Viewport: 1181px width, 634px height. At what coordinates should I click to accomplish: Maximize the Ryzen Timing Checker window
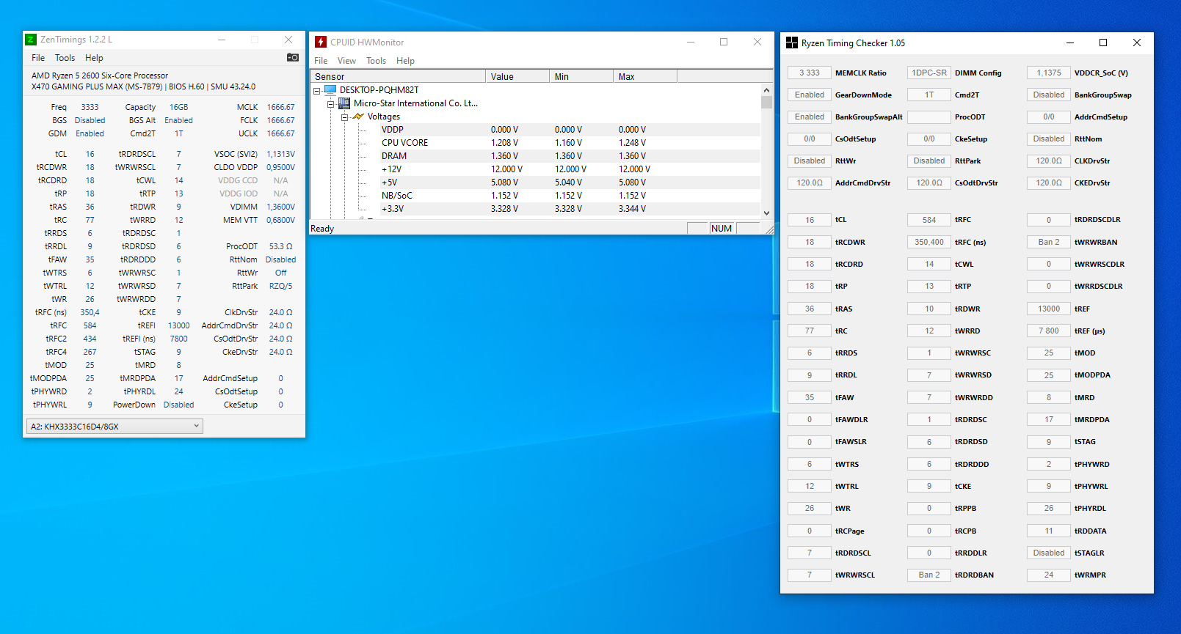tap(1102, 43)
